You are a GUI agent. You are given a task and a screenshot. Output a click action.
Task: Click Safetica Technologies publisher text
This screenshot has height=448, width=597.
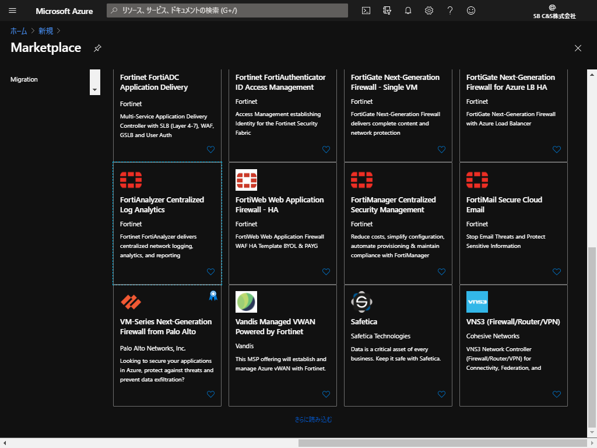click(380, 336)
